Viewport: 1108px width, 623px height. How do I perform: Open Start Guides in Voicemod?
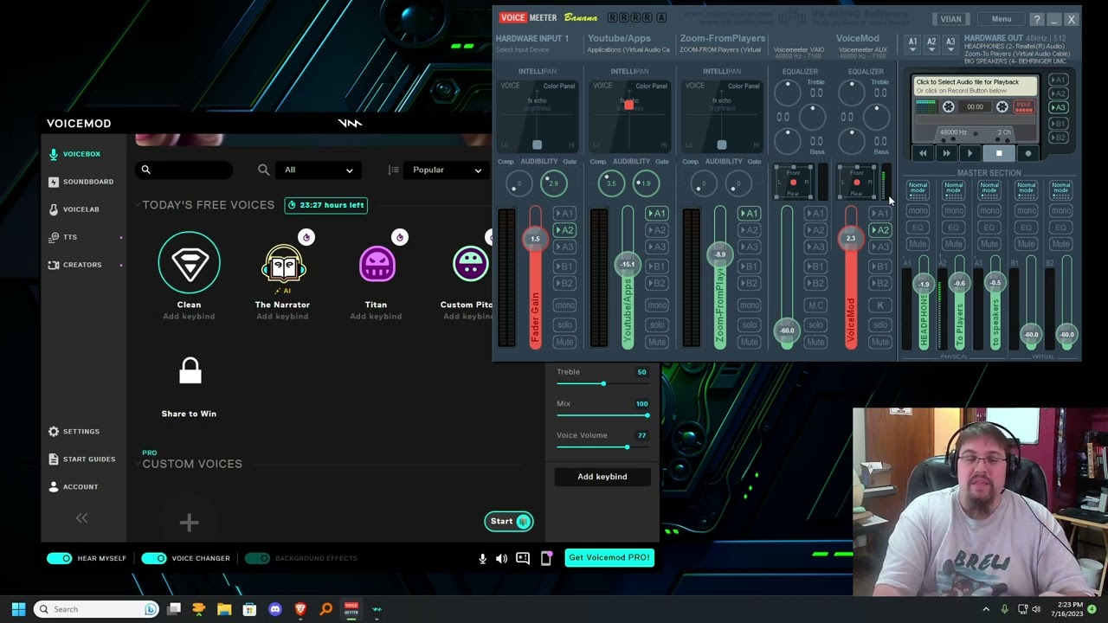(82, 459)
